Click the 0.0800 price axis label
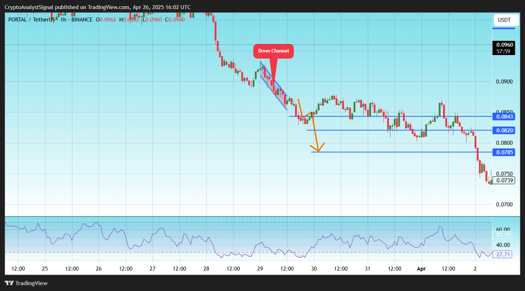 [505, 143]
